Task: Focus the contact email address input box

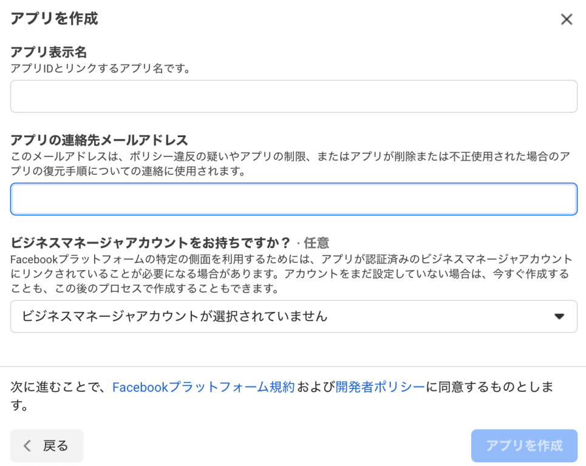Action: [x=293, y=199]
